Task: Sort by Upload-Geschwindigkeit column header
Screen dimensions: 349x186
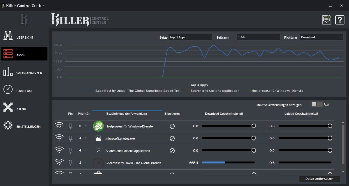Action: click(x=301, y=114)
